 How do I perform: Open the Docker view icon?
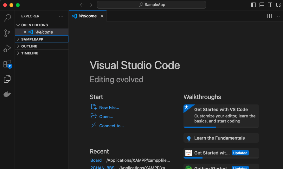coord(7,94)
